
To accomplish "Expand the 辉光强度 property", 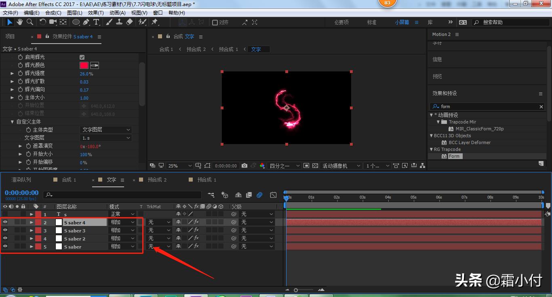I will click(x=12, y=73).
